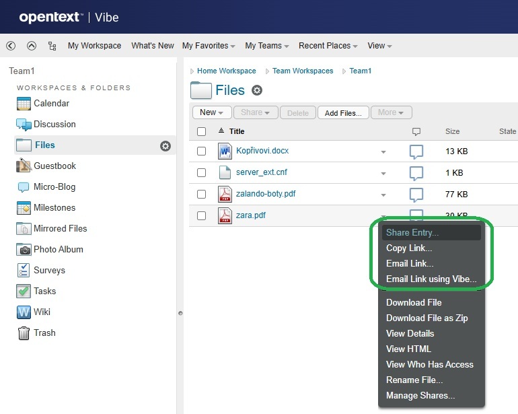Open comments for zalando-boty.pdf
The image size is (518, 414).
pos(416,195)
